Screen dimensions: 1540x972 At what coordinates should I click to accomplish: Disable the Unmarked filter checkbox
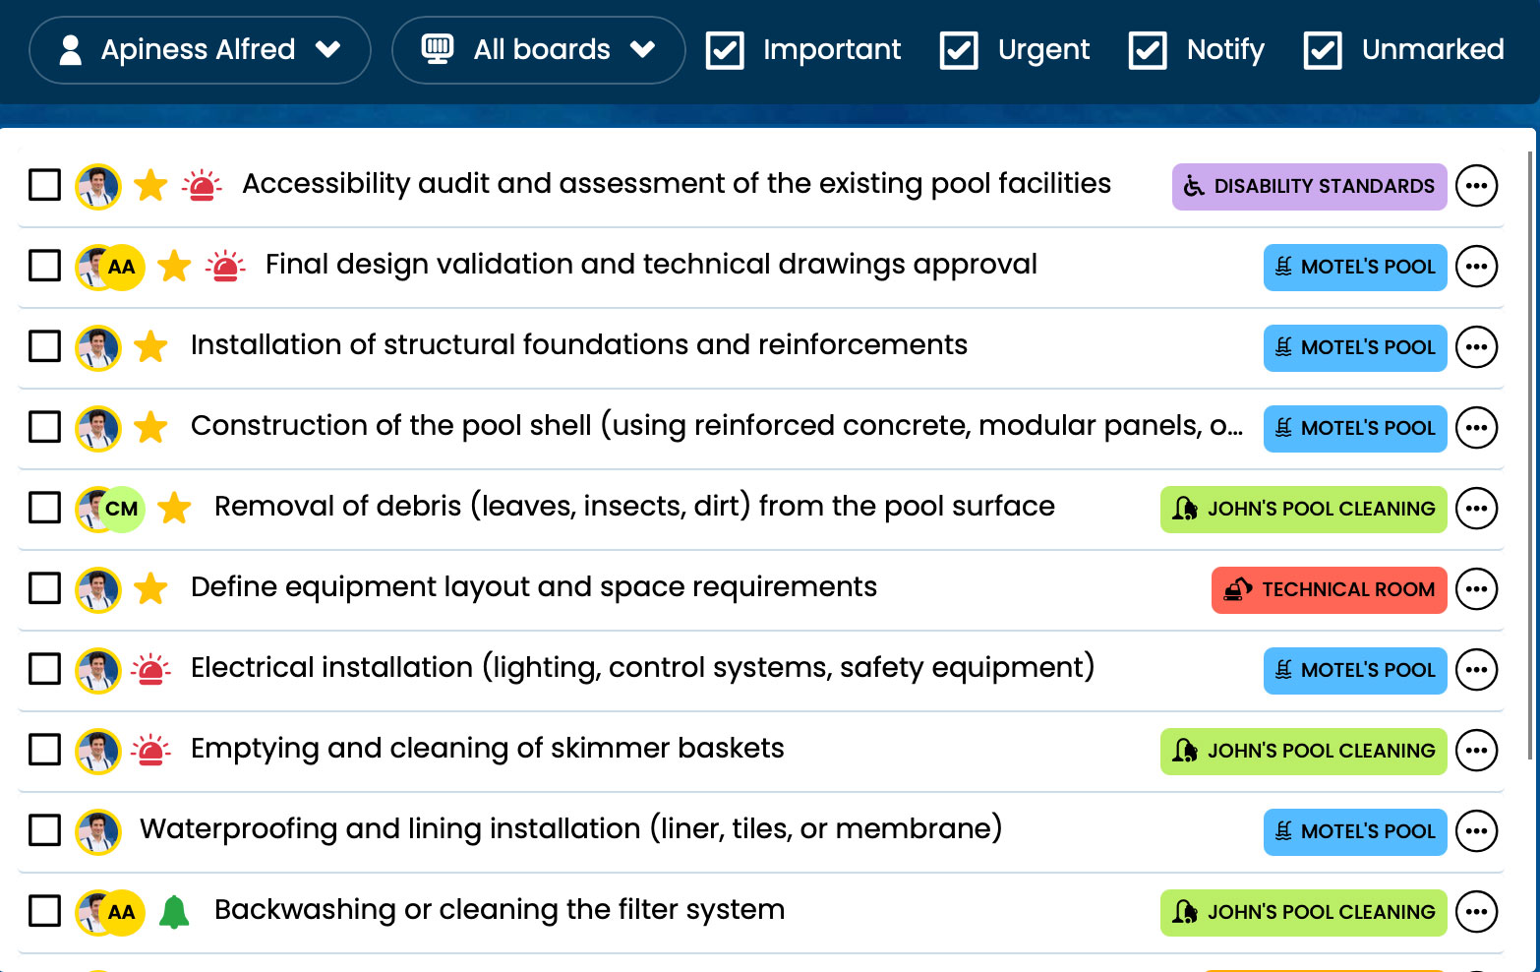tap(1323, 50)
